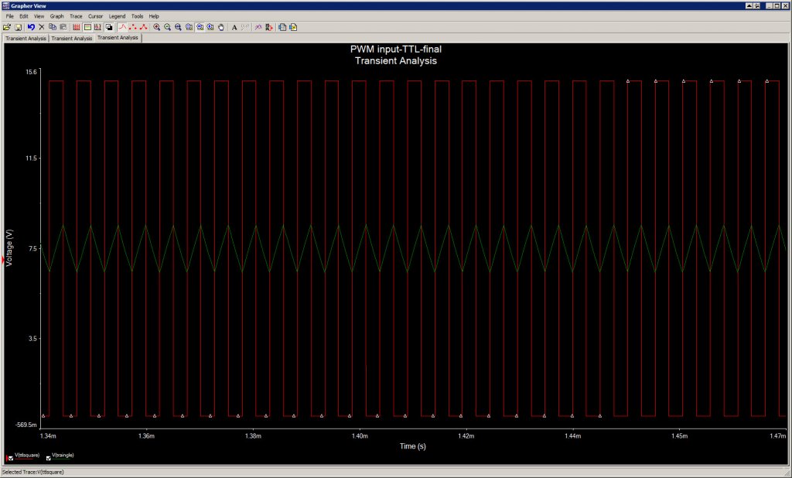Click the Open file toolbar icon

point(6,27)
